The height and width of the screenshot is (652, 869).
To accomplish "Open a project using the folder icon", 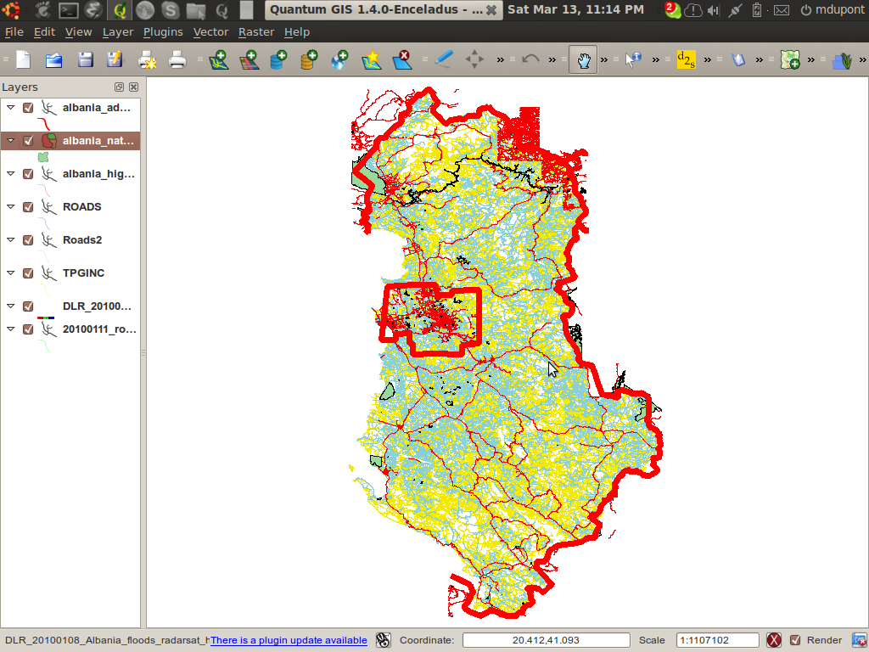I will point(53,59).
